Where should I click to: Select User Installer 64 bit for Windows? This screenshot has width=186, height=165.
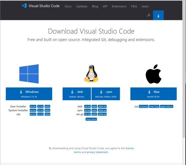pyautogui.click(x=33, y=106)
